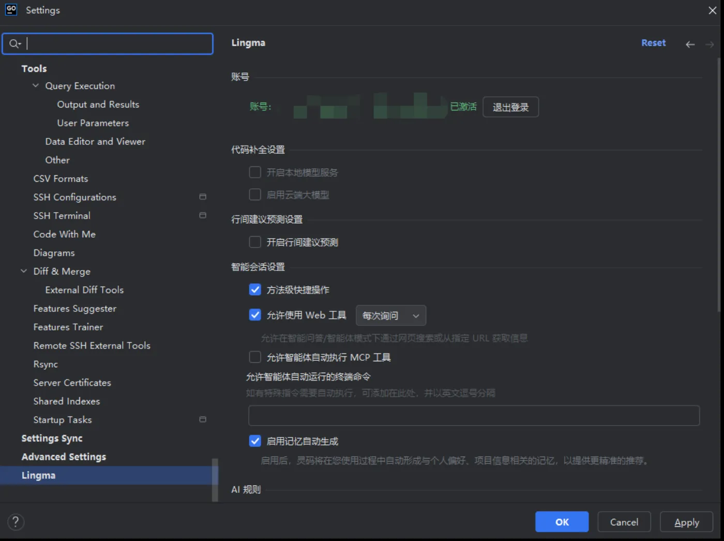Click the 代码补全设置 section heading
This screenshot has width=724, height=541.
(x=258, y=150)
